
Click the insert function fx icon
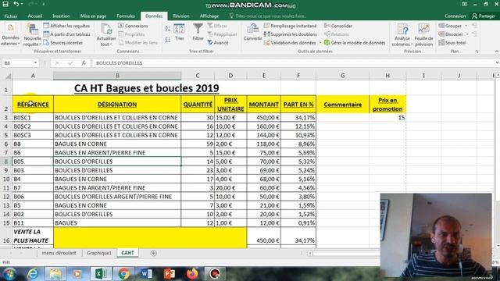coord(84,63)
